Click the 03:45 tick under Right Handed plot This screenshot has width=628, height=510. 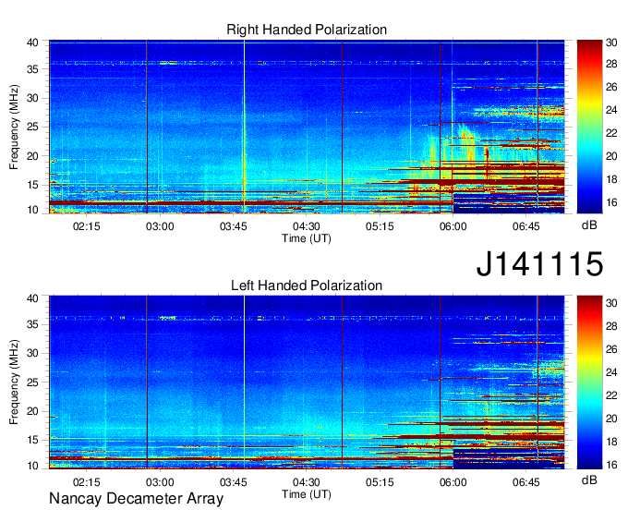(x=233, y=226)
